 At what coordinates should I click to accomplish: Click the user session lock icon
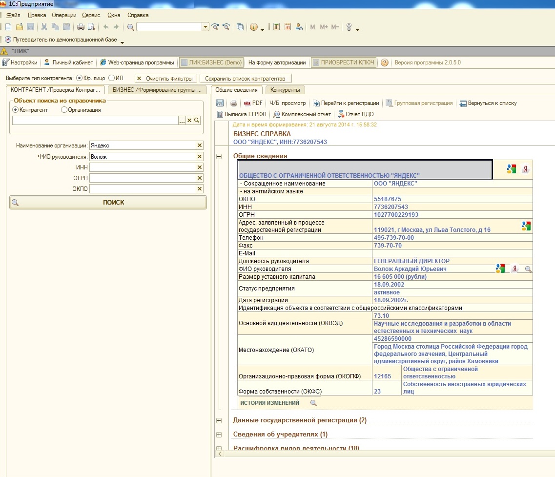(x=299, y=27)
